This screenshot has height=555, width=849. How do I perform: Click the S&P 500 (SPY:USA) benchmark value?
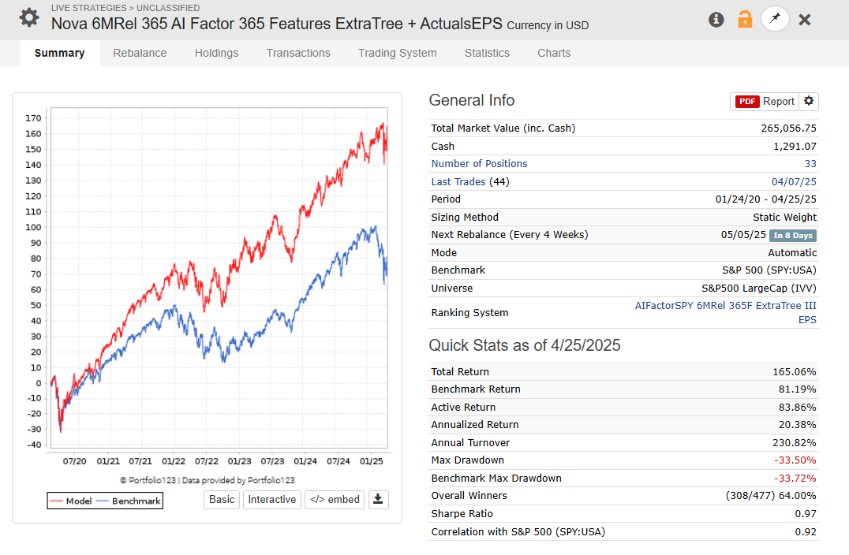pyautogui.click(x=769, y=270)
